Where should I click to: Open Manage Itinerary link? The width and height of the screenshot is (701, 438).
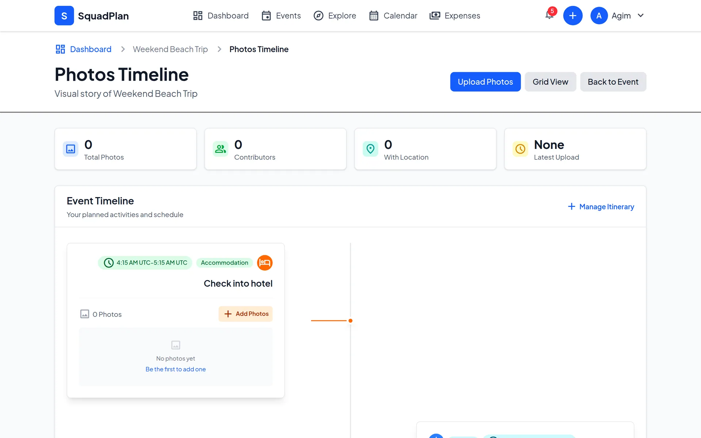pyautogui.click(x=601, y=207)
